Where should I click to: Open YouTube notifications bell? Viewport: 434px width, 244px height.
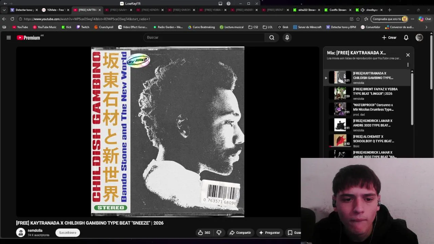[406, 38]
